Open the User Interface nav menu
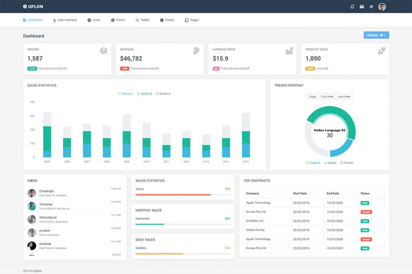The image size is (412, 274). pyautogui.click(x=65, y=20)
